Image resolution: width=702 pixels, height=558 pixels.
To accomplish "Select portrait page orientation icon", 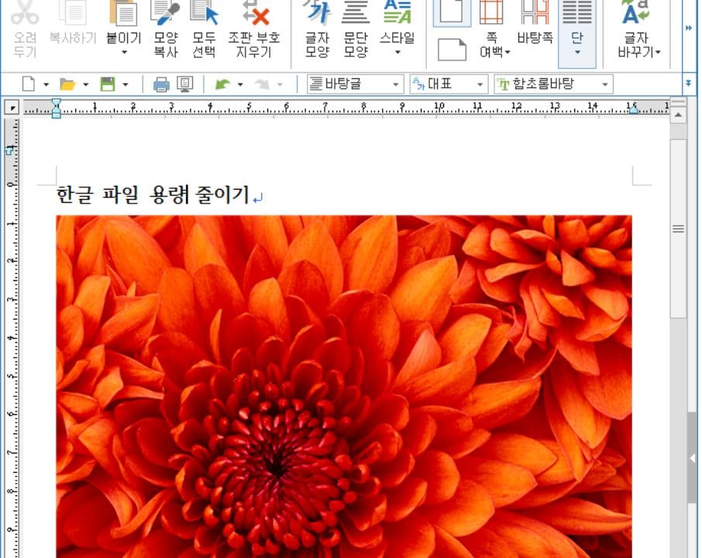I will 452,12.
